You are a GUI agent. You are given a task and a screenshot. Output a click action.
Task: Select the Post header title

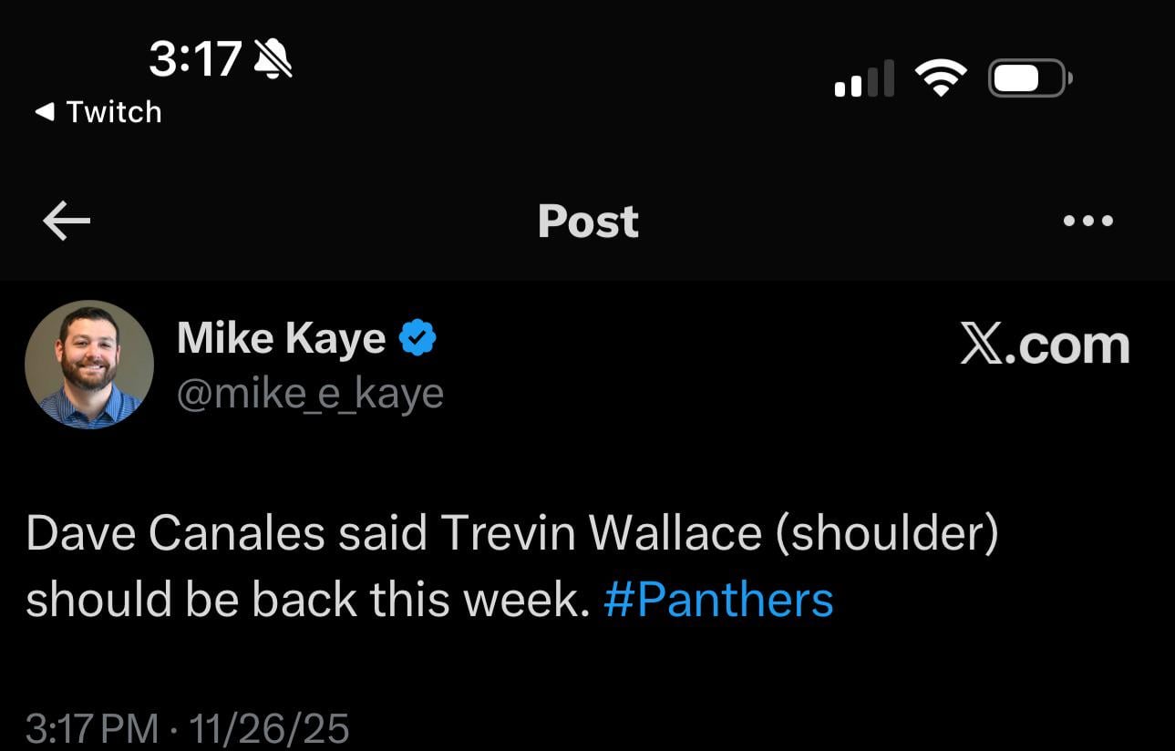pyautogui.click(x=587, y=221)
